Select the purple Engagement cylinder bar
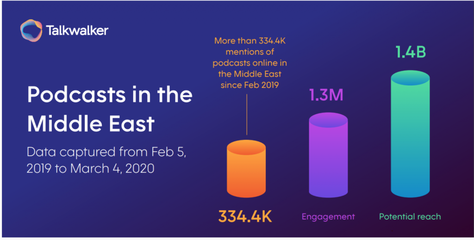This screenshot has width=474, height=240. click(328, 160)
